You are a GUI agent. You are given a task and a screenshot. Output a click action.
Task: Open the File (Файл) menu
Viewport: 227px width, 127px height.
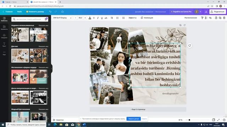pos(20,12)
